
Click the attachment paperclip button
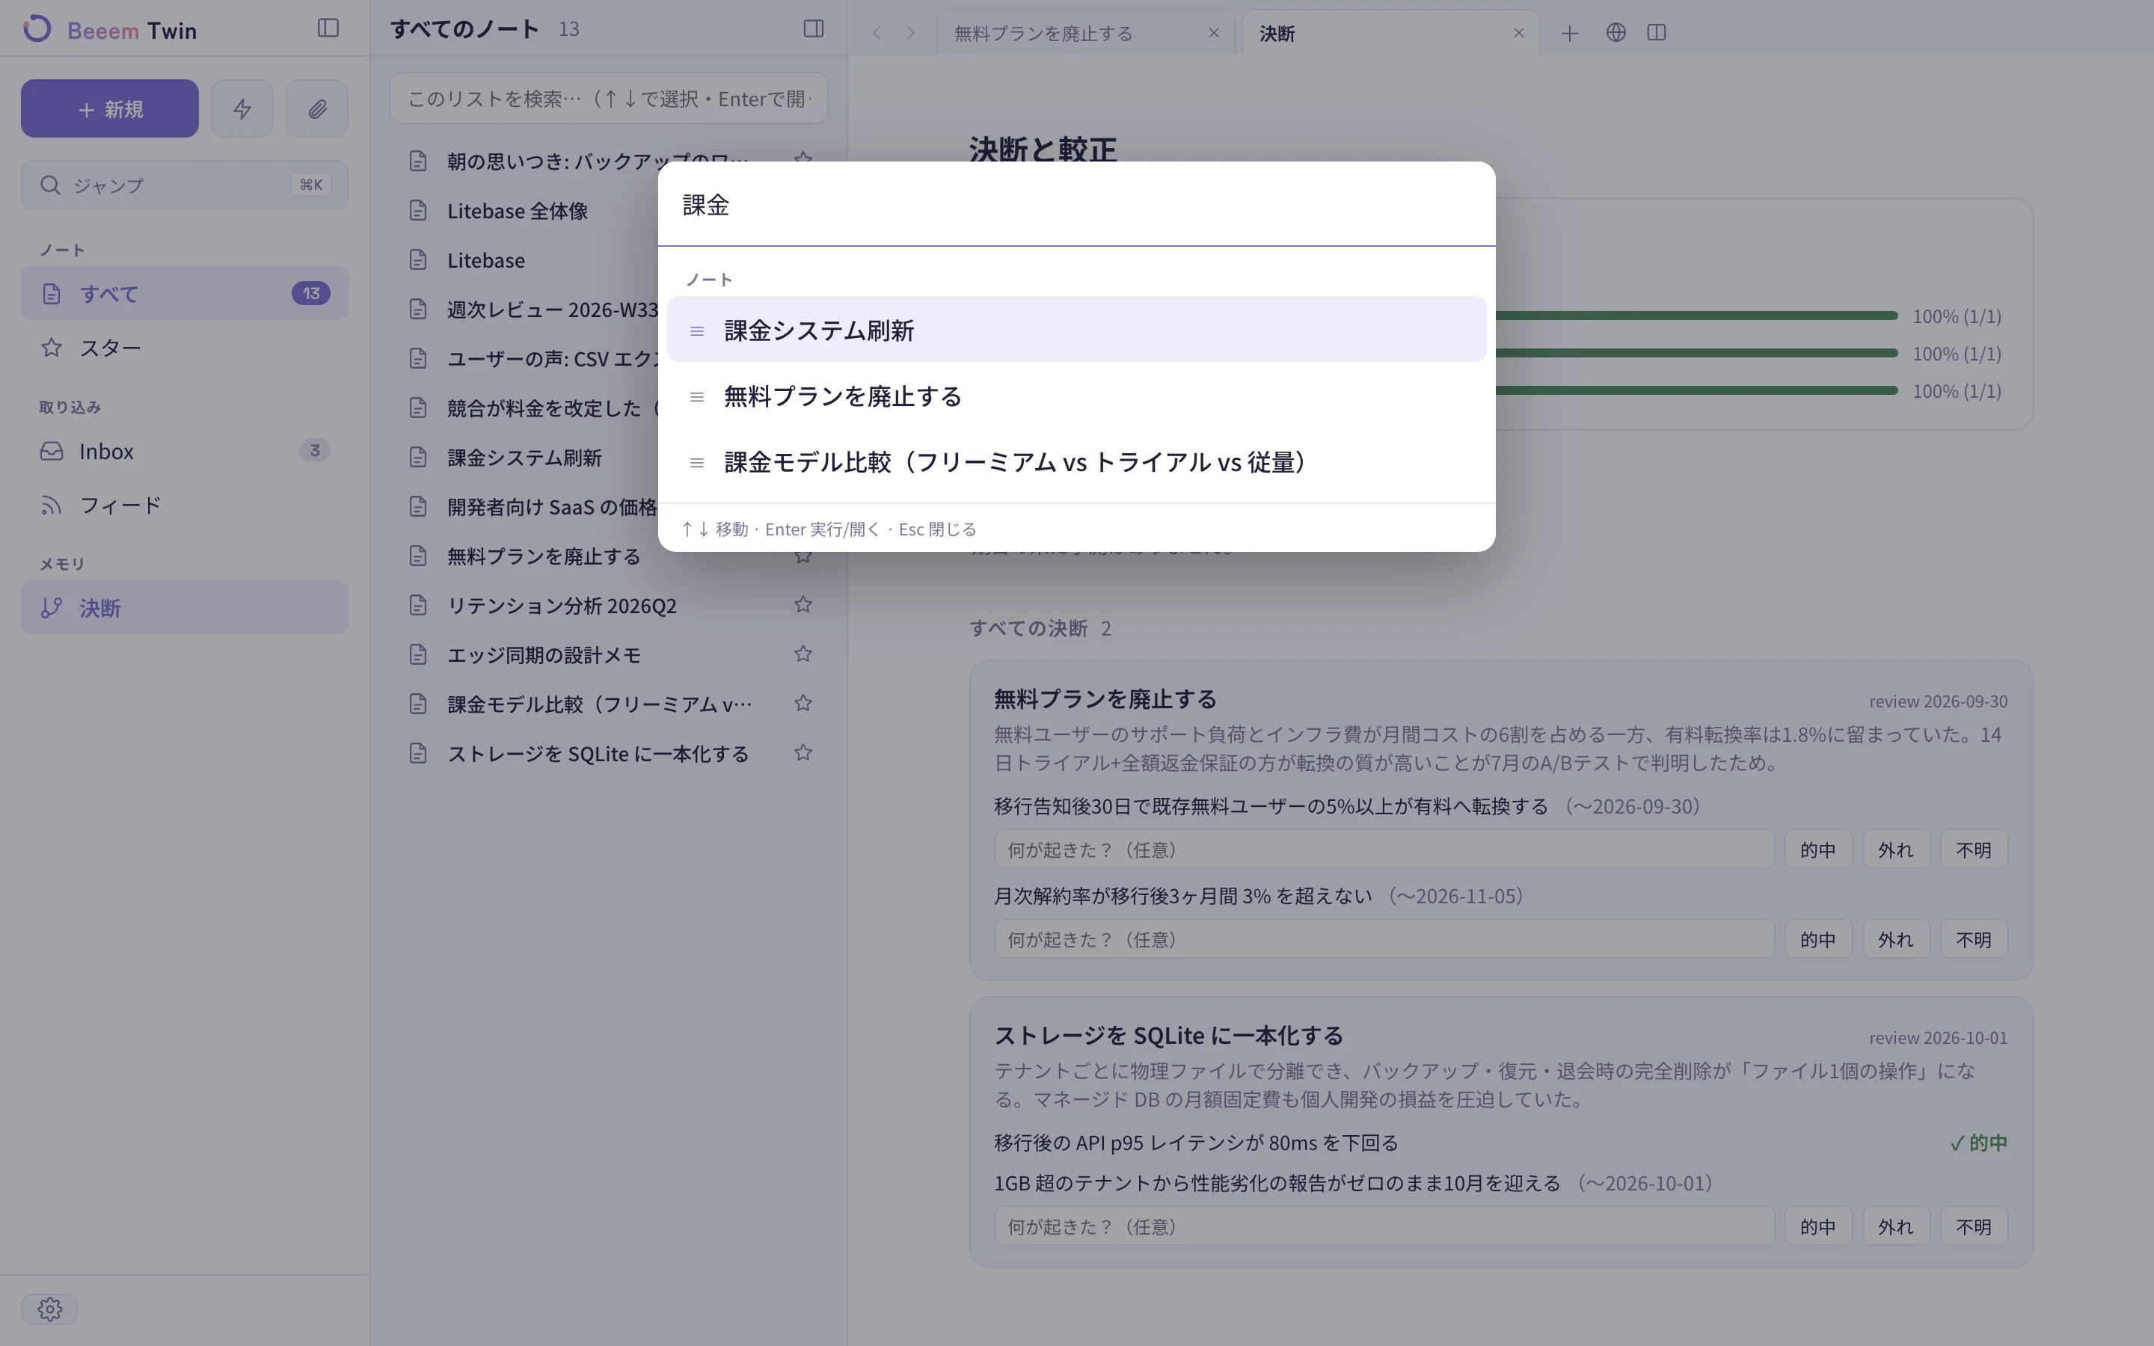(x=317, y=108)
